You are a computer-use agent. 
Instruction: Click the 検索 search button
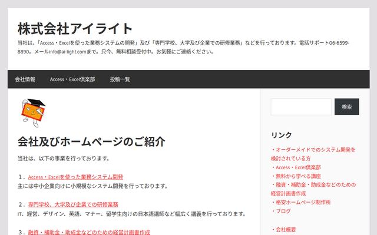(x=347, y=107)
